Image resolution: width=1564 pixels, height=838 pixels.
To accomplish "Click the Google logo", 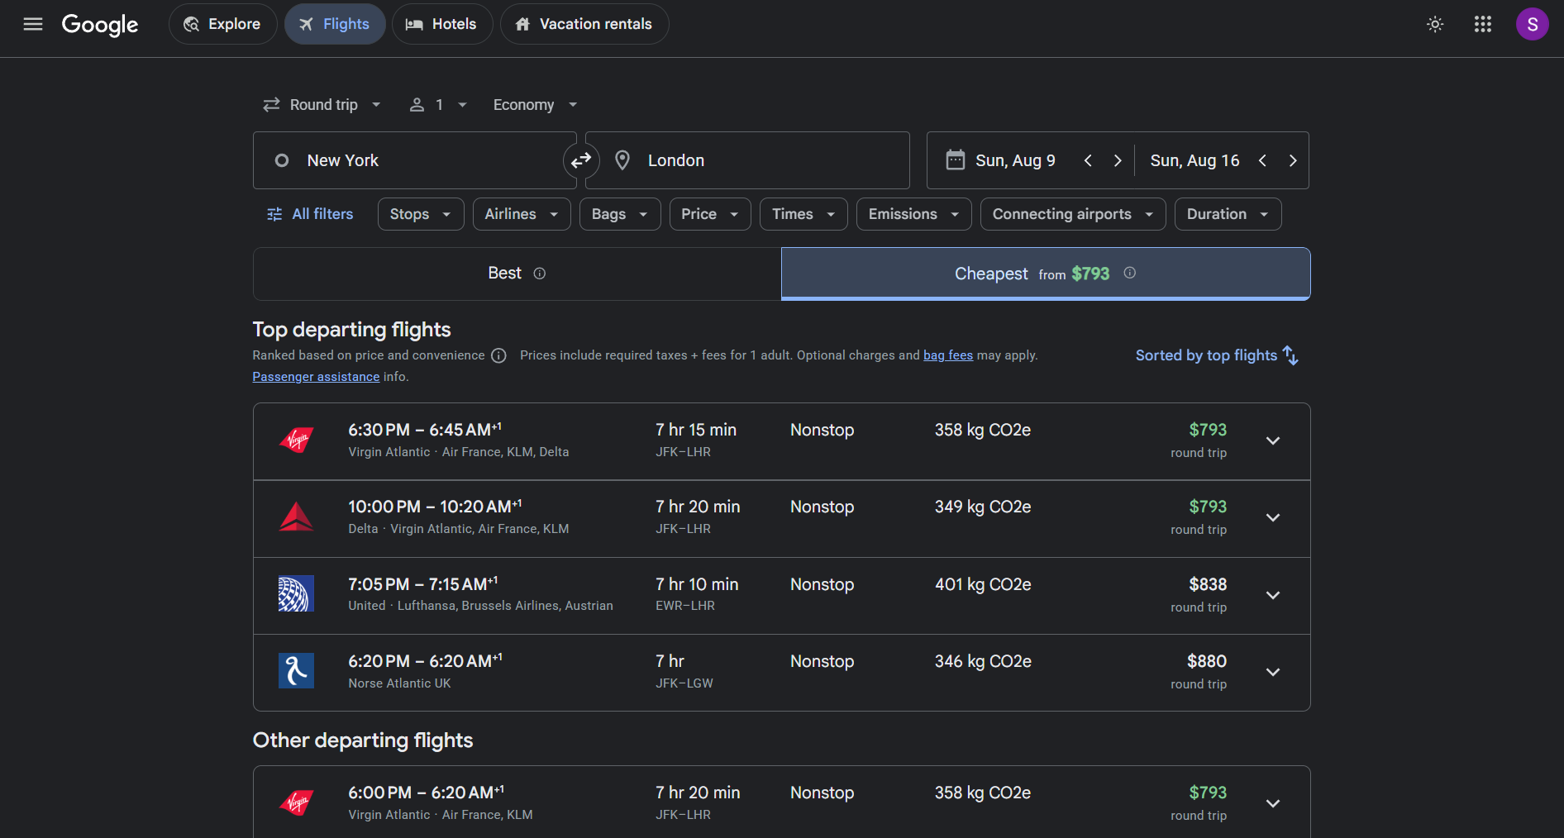I will tap(100, 25).
